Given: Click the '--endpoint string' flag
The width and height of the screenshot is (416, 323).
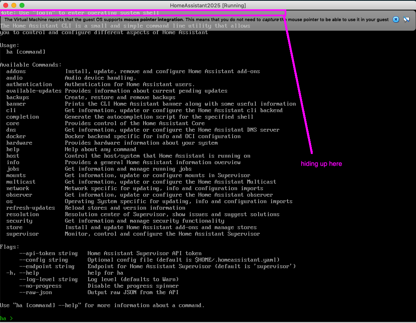Looking at the screenshot, I should [47, 266].
